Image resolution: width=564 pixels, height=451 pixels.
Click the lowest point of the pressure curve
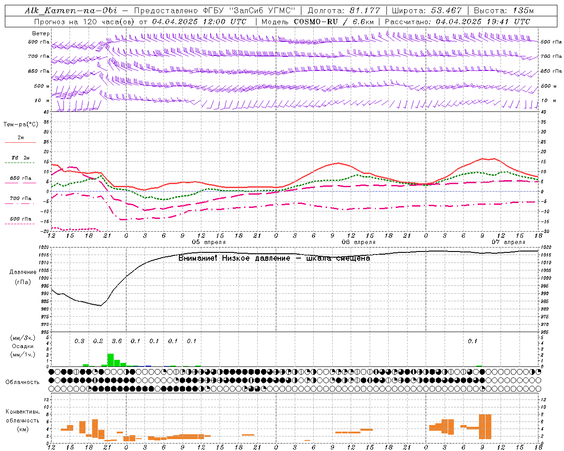[101, 305]
